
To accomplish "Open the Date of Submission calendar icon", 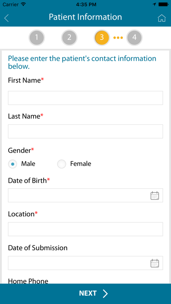I will [x=155, y=263].
